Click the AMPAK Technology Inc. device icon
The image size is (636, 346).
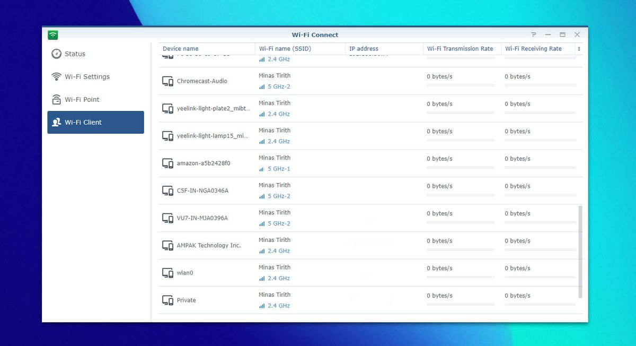(x=167, y=246)
